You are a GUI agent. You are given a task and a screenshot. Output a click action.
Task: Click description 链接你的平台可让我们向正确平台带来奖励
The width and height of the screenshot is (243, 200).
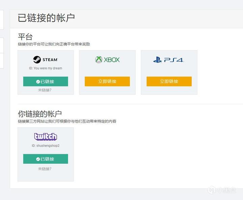54,44
